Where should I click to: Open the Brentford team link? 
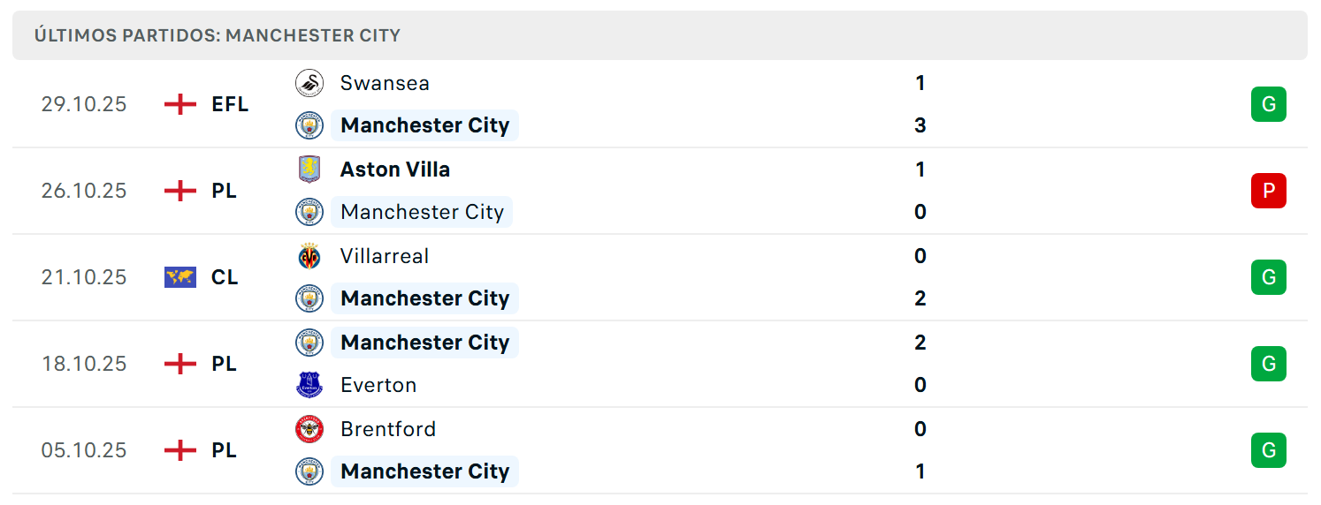pos(388,429)
